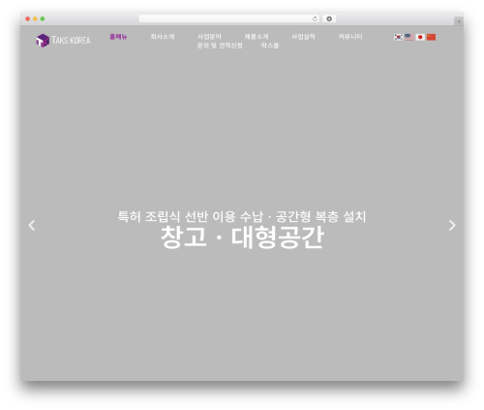The width and height of the screenshot is (484, 410).
Task: Switch language with the Chinese flag
Action: click(431, 37)
